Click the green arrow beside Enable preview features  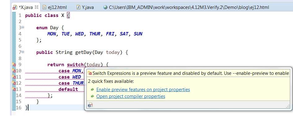point(92,90)
